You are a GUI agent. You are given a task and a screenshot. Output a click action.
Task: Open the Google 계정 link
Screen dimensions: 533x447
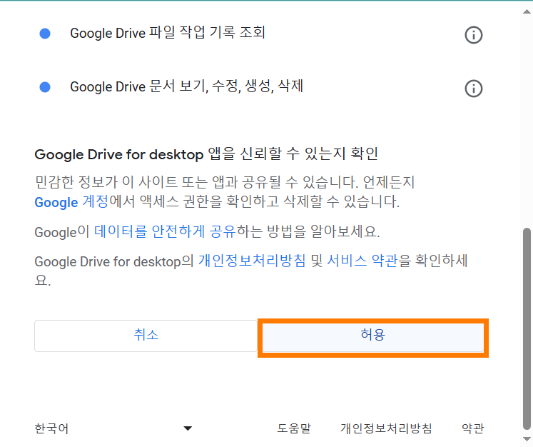71,202
